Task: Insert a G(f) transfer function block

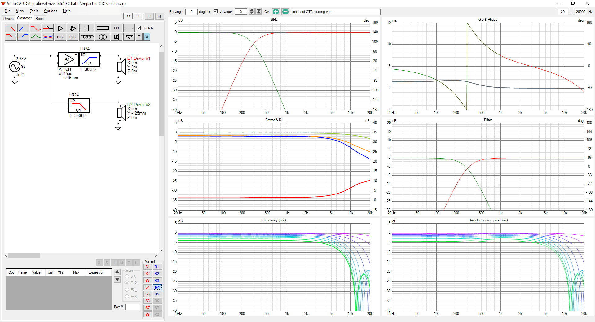Action: pyautogui.click(x=73, y=37)
